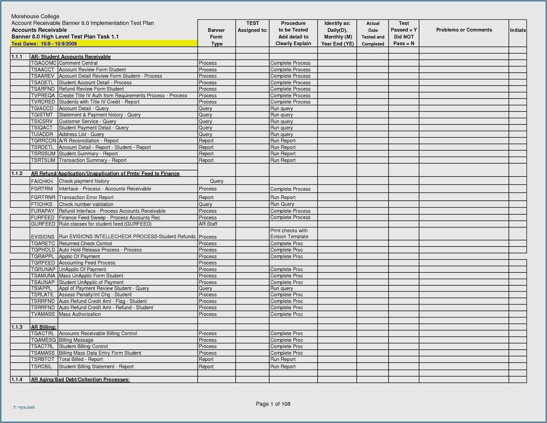The height and width of the screenshot is (423, 547).
Task: Click the Test Passed = Y header
Action: click(x=403, y=33)
